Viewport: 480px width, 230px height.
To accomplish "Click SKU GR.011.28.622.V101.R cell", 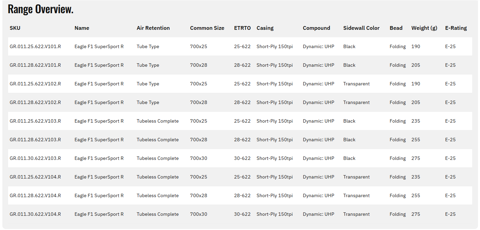I will [35, 65].
